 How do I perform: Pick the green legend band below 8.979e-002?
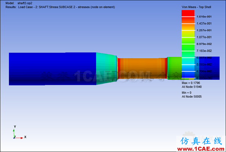(x=188, y=48)
